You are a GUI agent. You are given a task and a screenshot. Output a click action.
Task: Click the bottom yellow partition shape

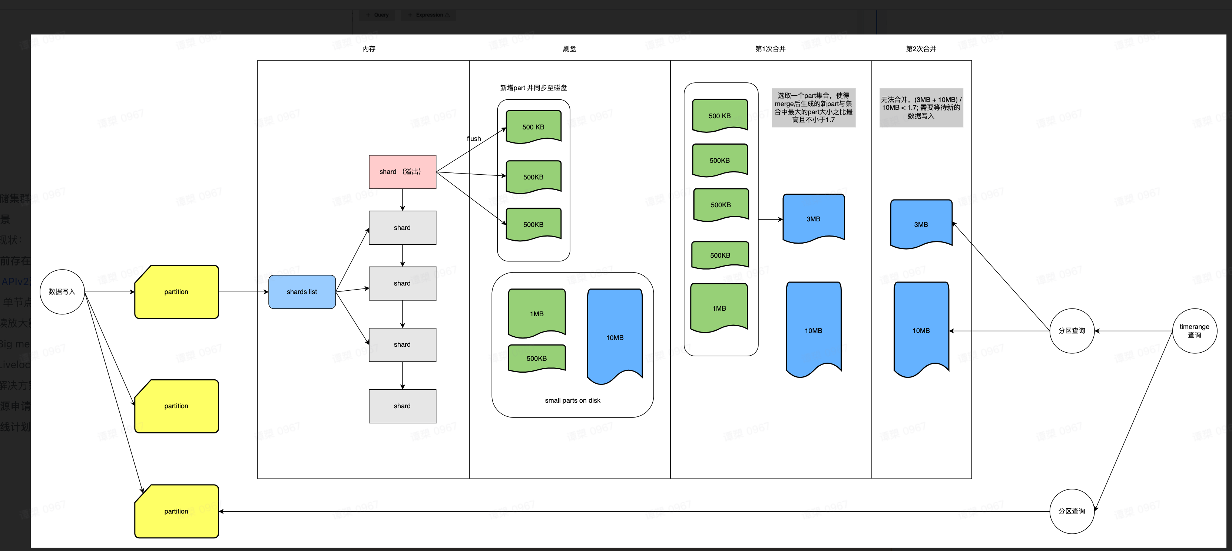176,511
